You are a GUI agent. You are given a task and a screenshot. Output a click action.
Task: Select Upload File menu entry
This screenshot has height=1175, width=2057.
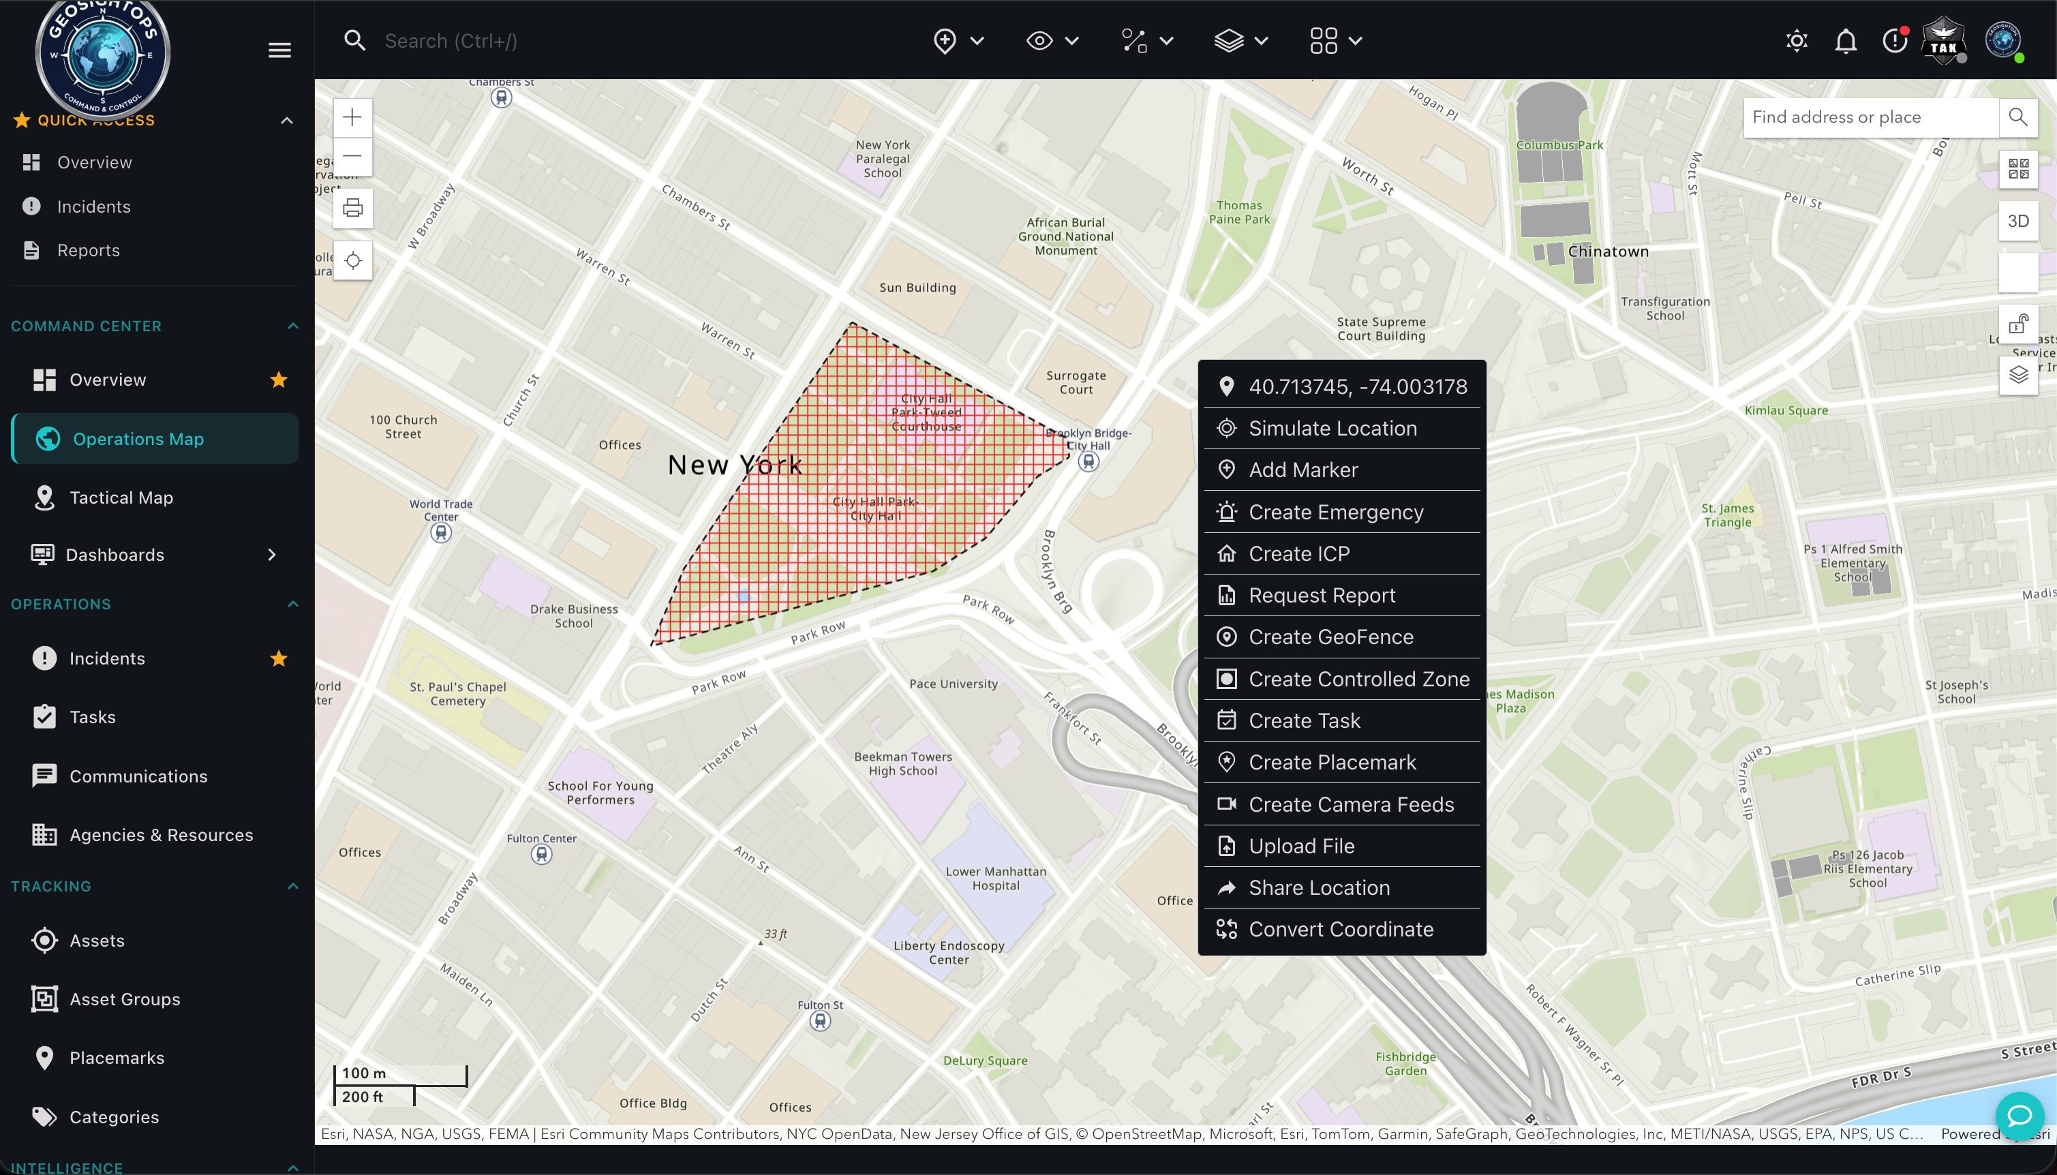[1342, 846]
